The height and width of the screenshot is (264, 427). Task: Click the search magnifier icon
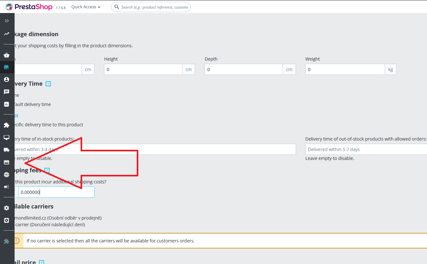117,7
